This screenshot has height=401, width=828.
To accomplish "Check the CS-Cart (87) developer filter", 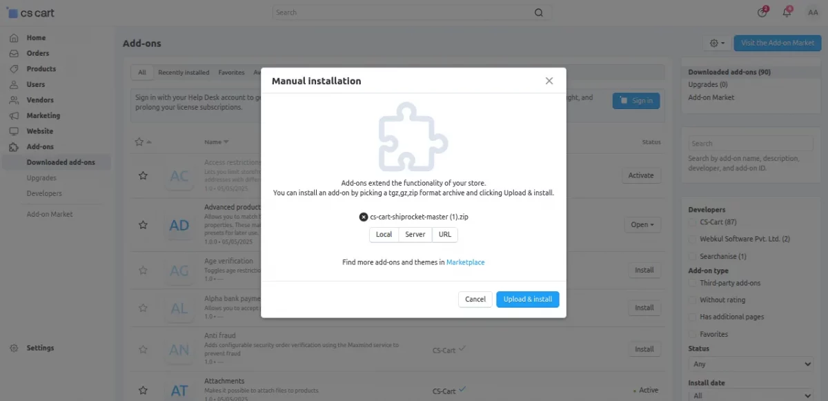I will click(693, 222).
